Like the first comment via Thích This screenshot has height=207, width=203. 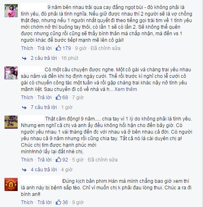(x=27, y=48)
